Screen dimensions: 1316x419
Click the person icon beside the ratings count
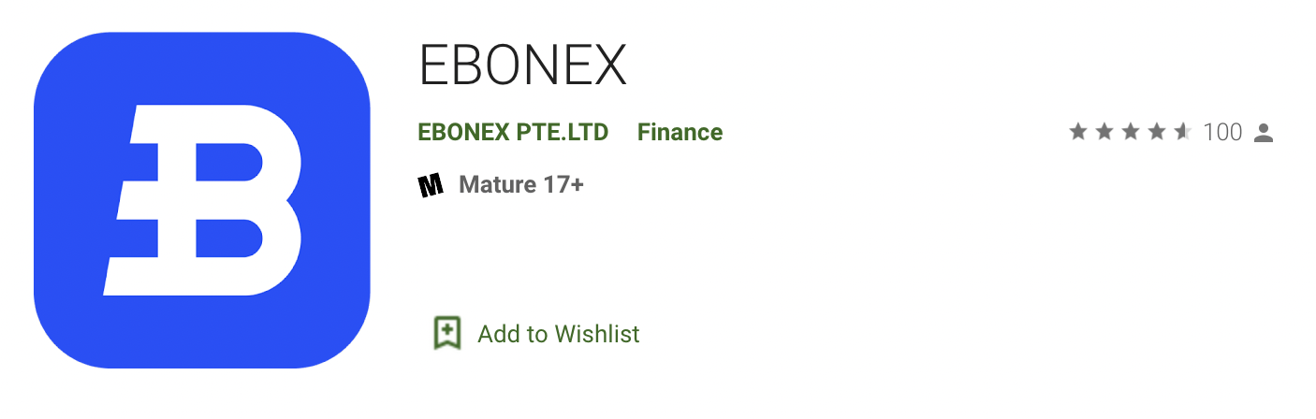(1264, 133)
